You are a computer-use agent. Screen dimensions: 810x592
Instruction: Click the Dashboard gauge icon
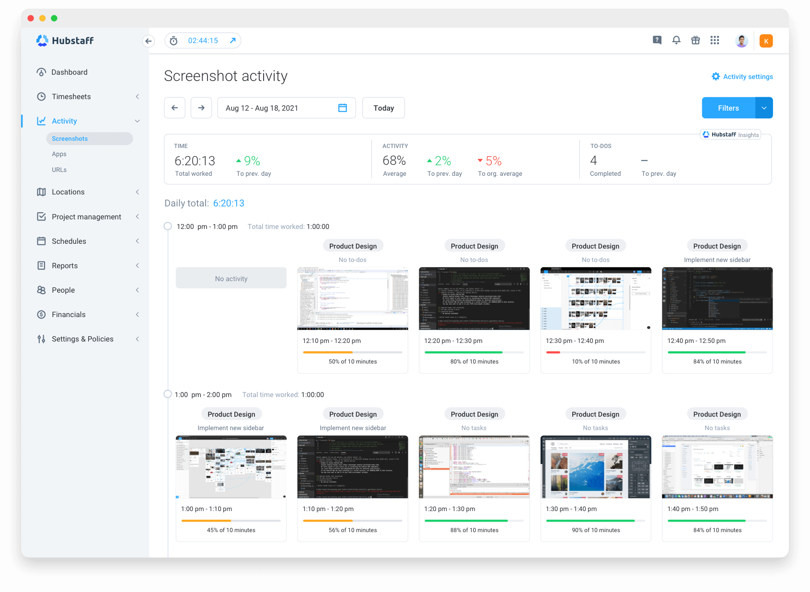click(x=41, y=72)
